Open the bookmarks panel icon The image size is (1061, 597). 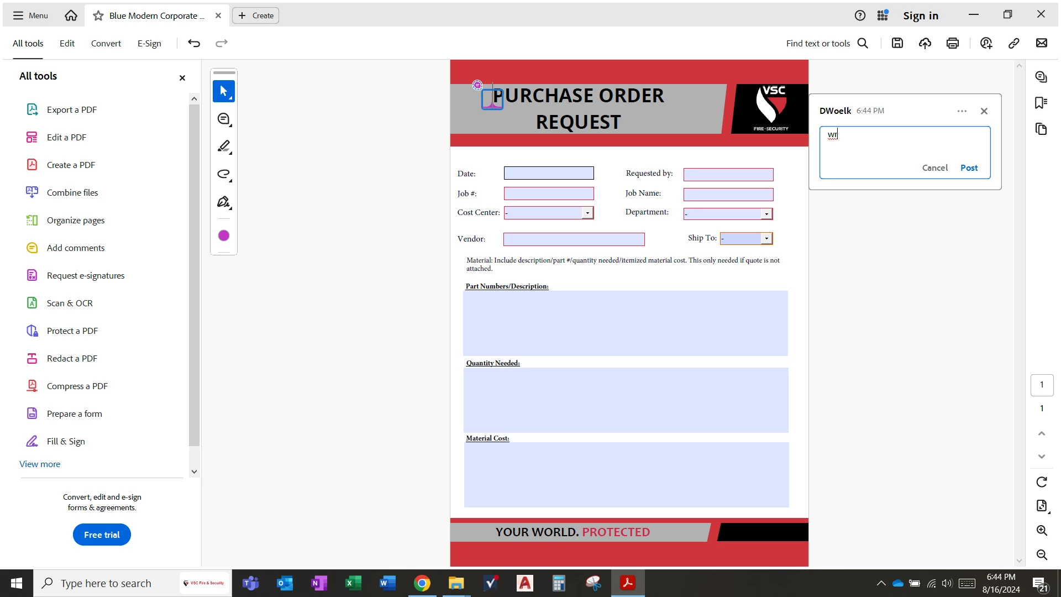pyautogui.click(x=1041, y=103)
